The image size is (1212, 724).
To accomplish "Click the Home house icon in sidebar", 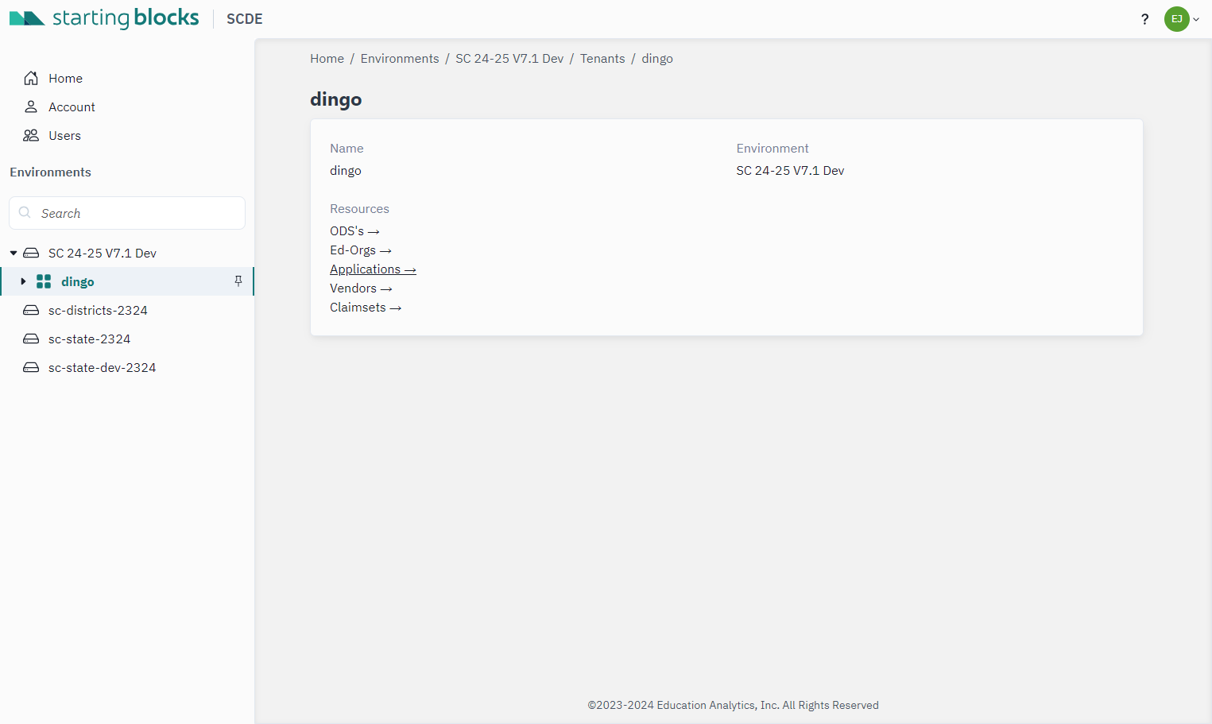I will pyautogui.click(x=31, y=78).
